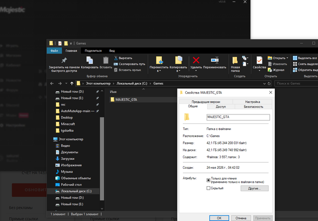Open Видео in navigation pane
318x221 pixels.
[x=65, y=146]
